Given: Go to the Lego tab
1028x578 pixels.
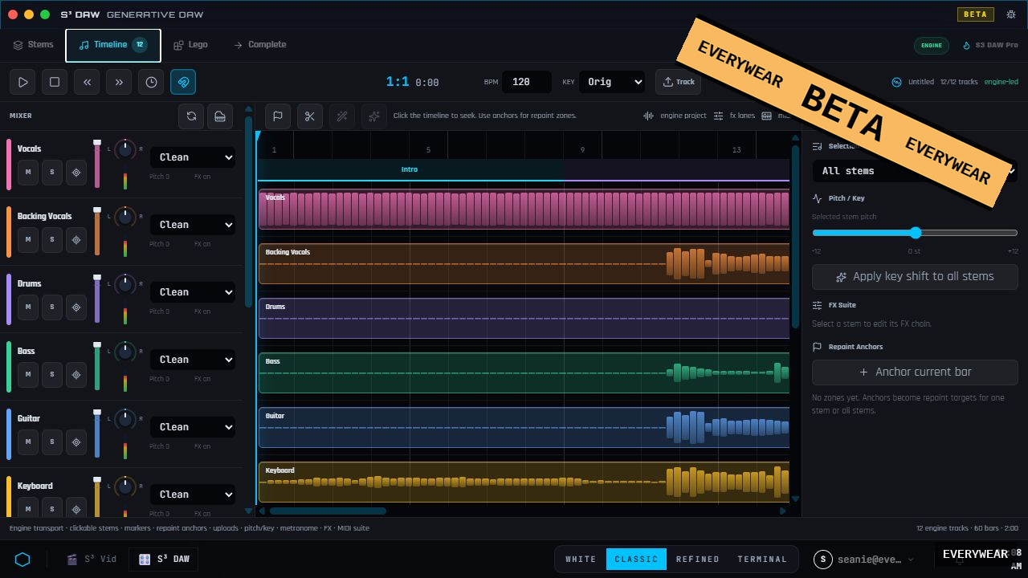Looking at the screenshot, I should coord(191,45).
